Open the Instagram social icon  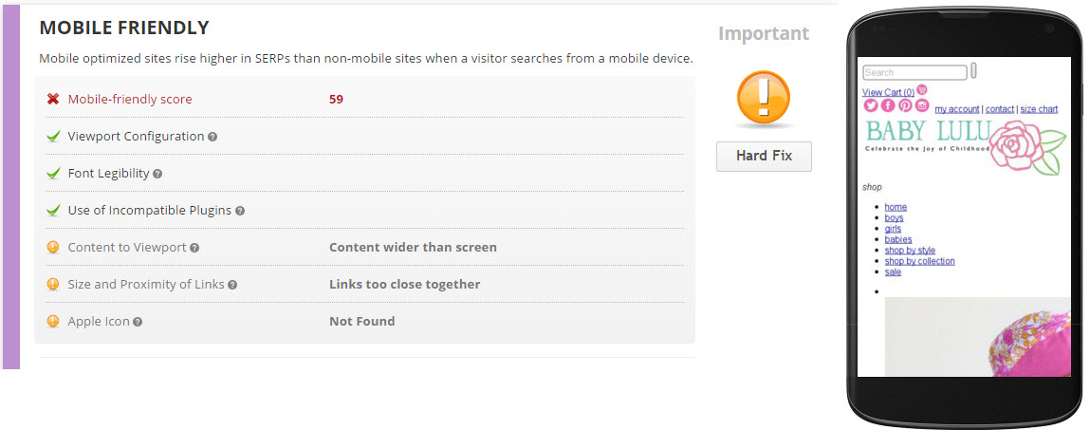coord(922,105)
